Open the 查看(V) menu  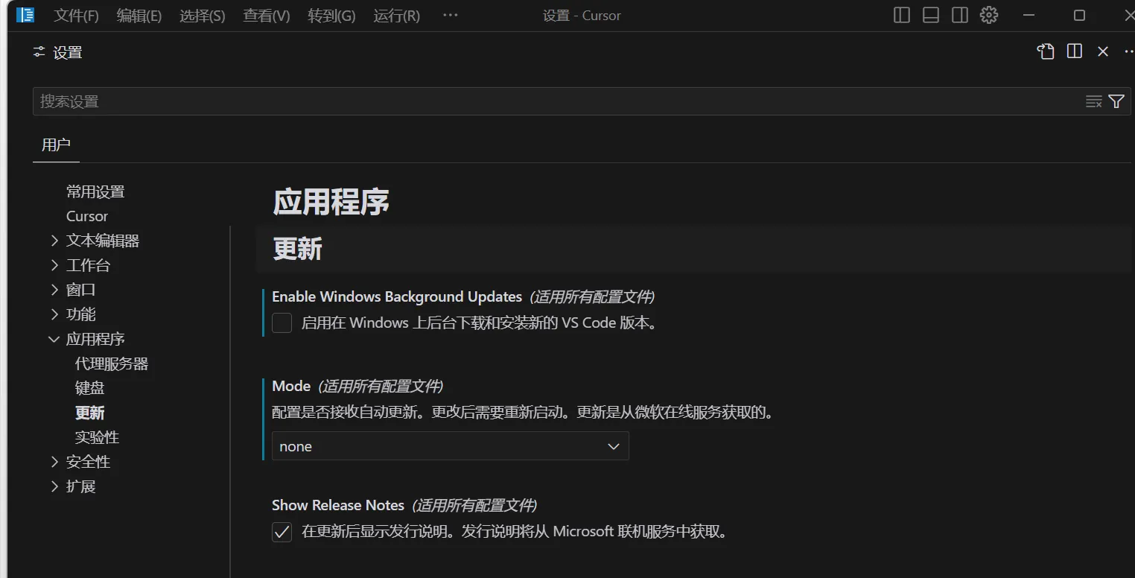click(x=267, y=16)
